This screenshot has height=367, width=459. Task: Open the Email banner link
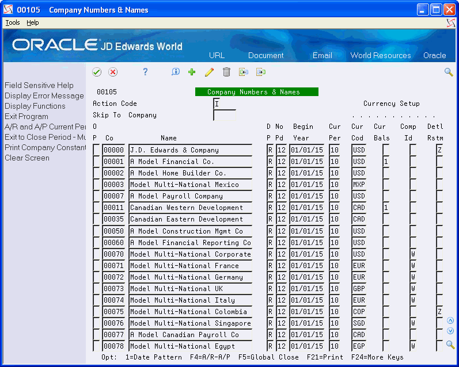(323, 56)
